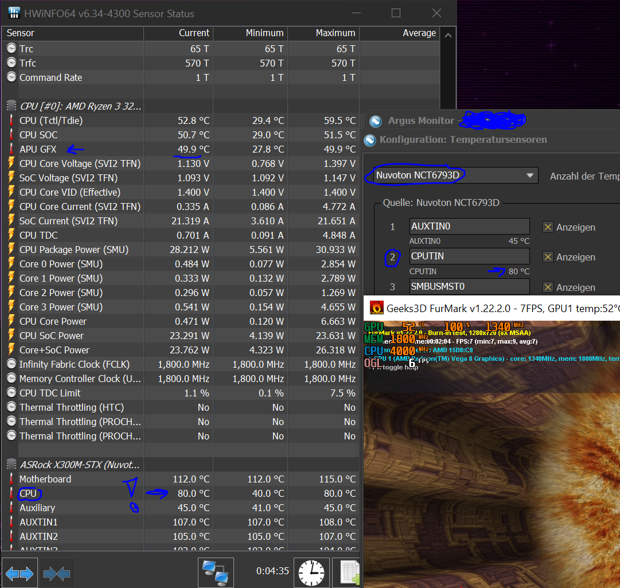Image resolution: width=620 pixels, height=588 pixels.
Task: Click the circle icon beside Command Rate
Action: (11, 77)
